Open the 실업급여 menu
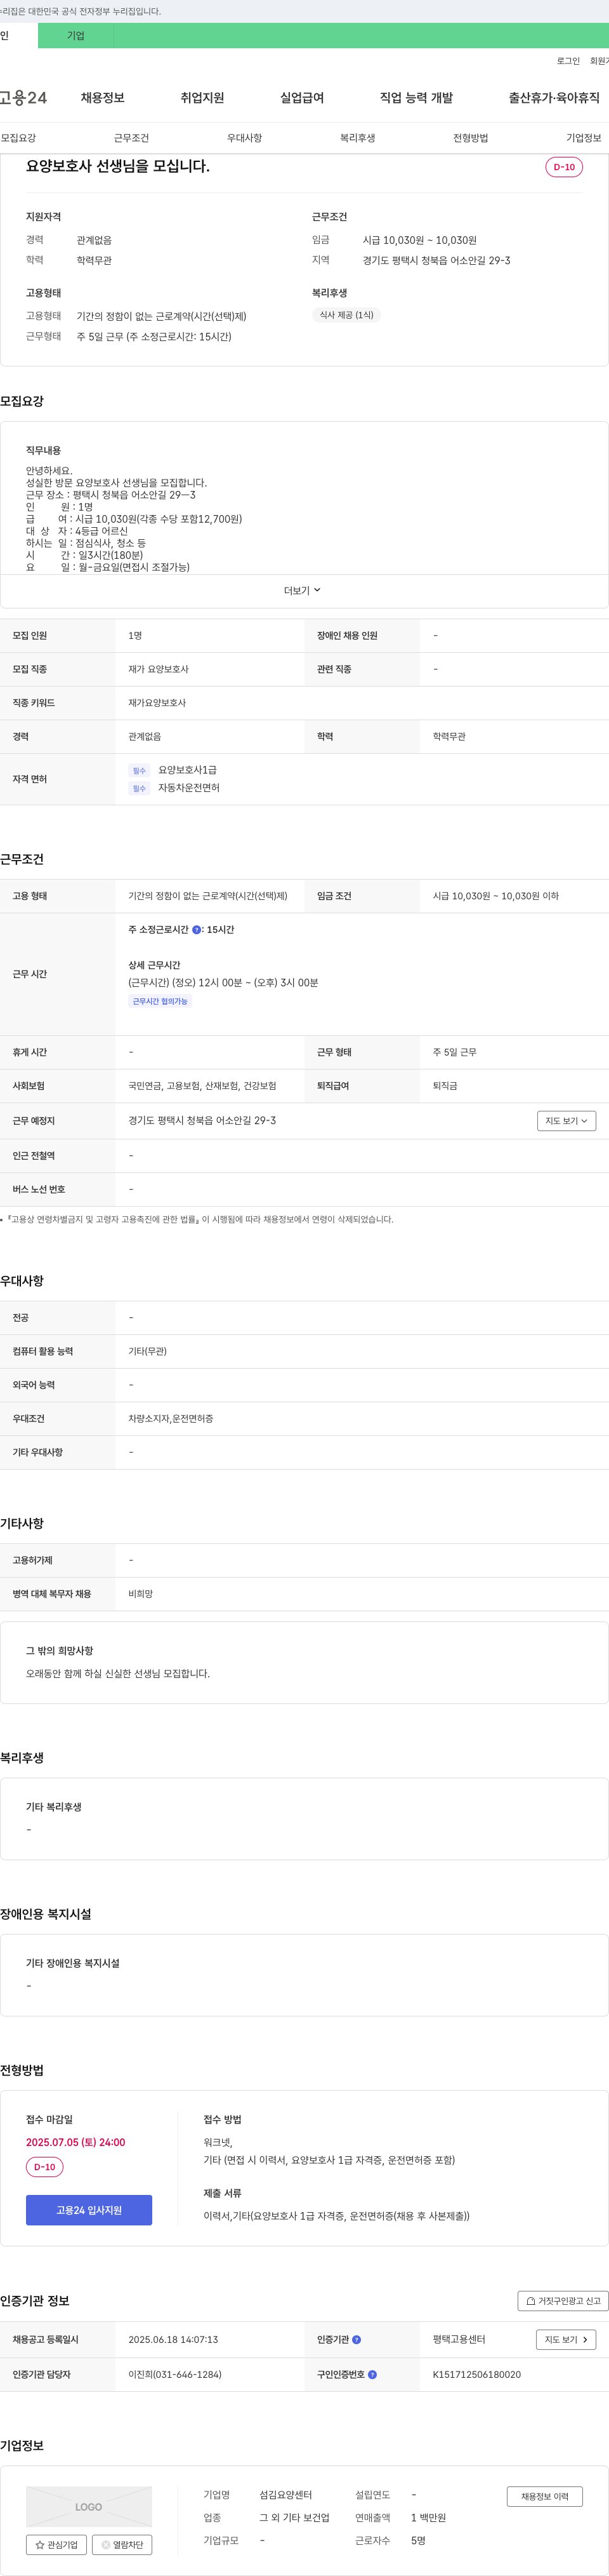Screen dimensions: 609x2576 point(303,98)
